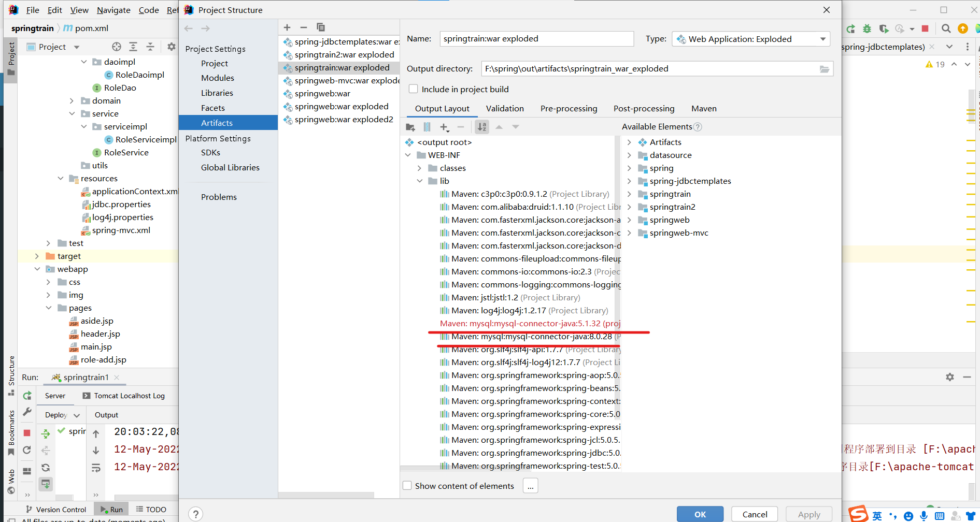
Task: Check Show content of elements
Action: pyautogui.click(x=407, y=486)
